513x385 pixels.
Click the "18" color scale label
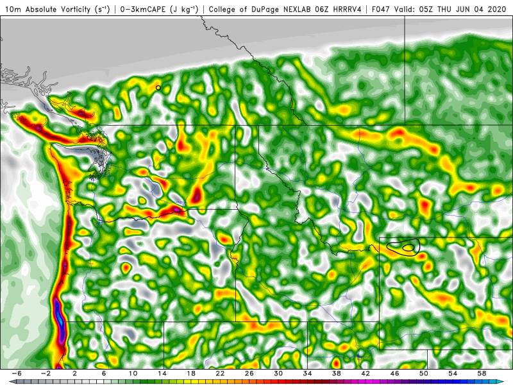(191, 373)
